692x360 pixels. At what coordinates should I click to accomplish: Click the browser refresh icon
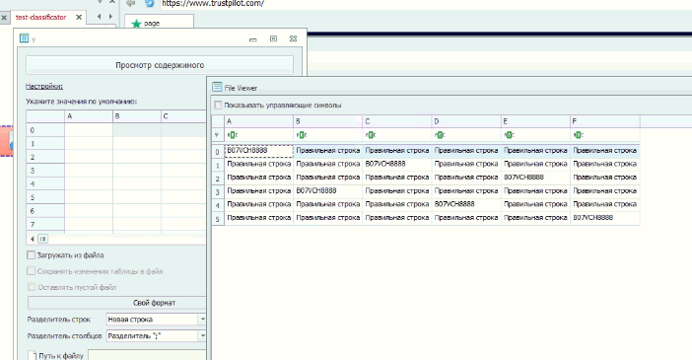tap(150, 4)
